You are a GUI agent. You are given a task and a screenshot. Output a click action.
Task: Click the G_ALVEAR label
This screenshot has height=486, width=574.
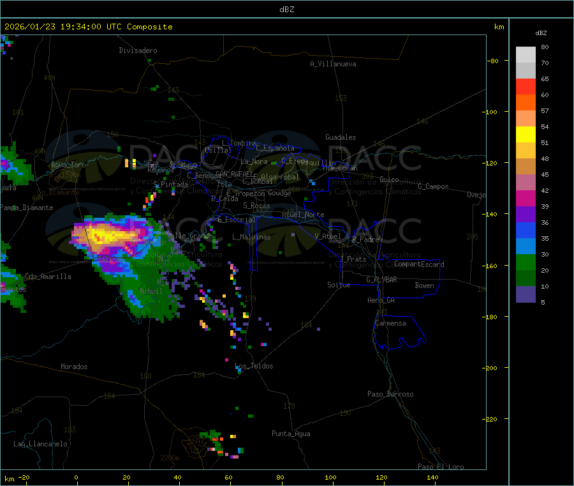tap(381, 280)
